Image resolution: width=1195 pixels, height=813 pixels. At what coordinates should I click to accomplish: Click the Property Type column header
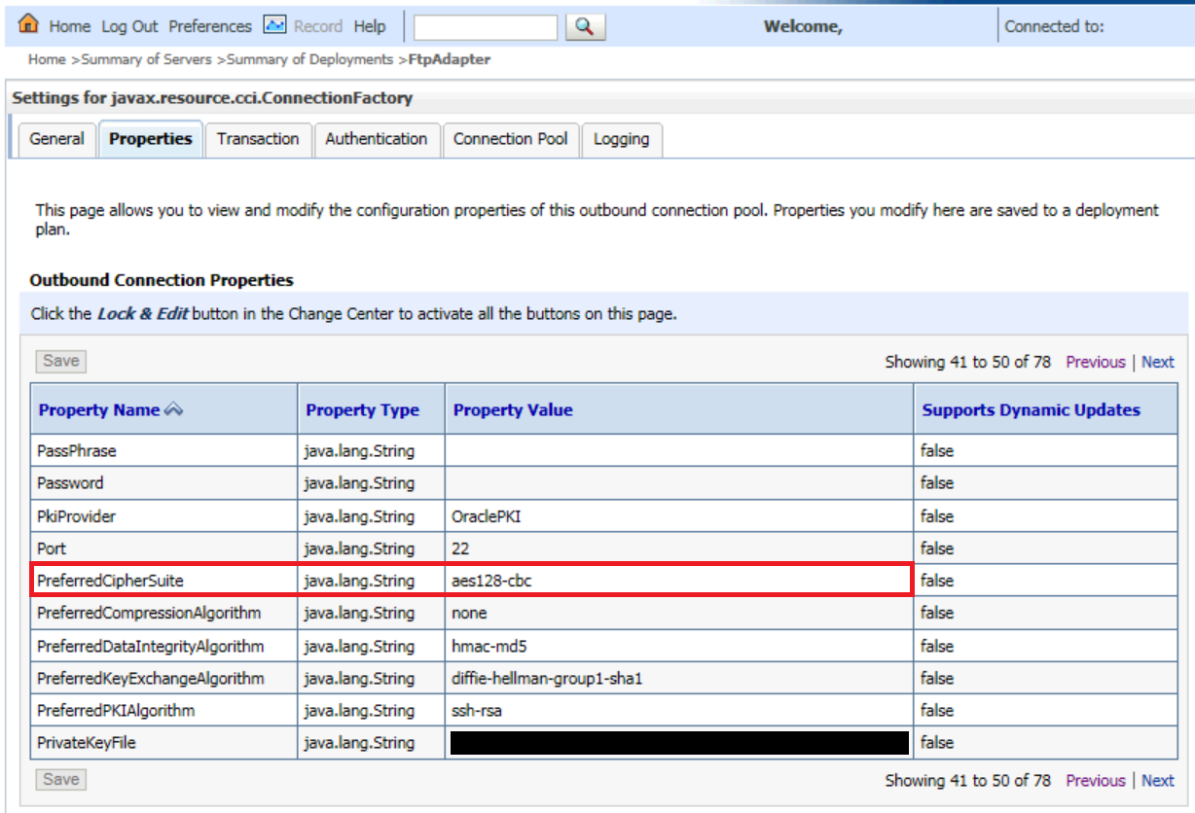coord(362,410)
